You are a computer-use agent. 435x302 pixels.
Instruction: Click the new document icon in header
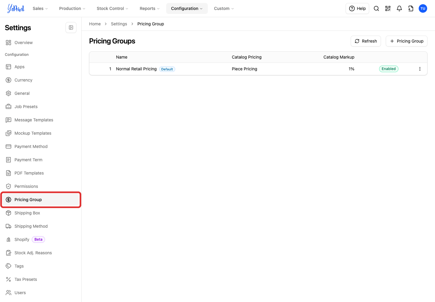click(x=411, y=8)
